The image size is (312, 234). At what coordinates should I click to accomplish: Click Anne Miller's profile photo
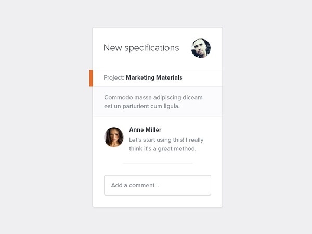pos(114,137)
